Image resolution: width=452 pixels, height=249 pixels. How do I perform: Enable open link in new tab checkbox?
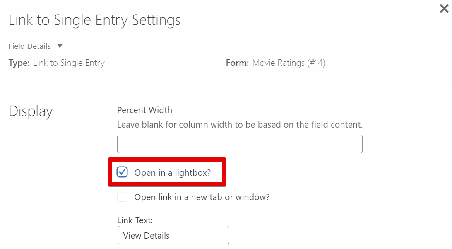(x=122, y=197)
